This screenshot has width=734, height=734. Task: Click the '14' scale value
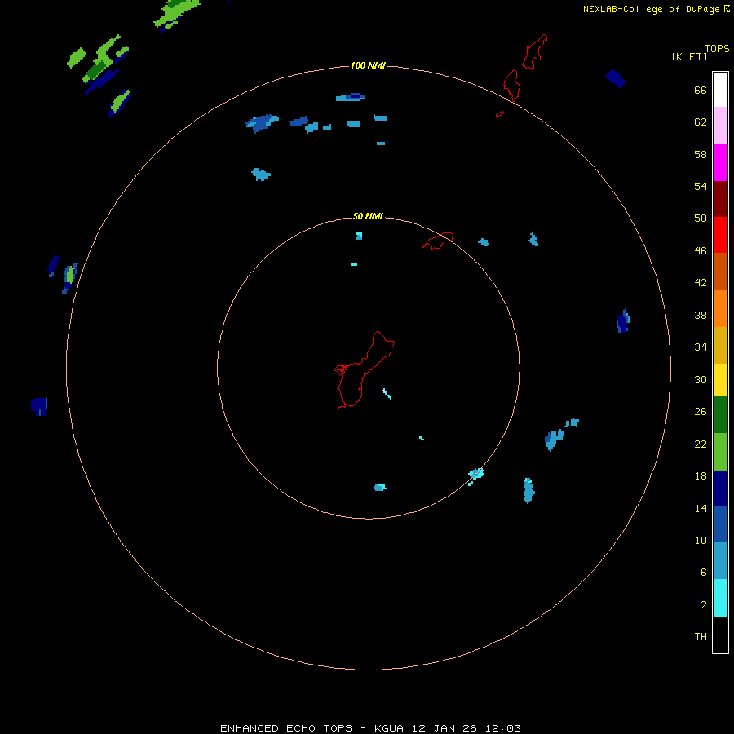[701, 508]
